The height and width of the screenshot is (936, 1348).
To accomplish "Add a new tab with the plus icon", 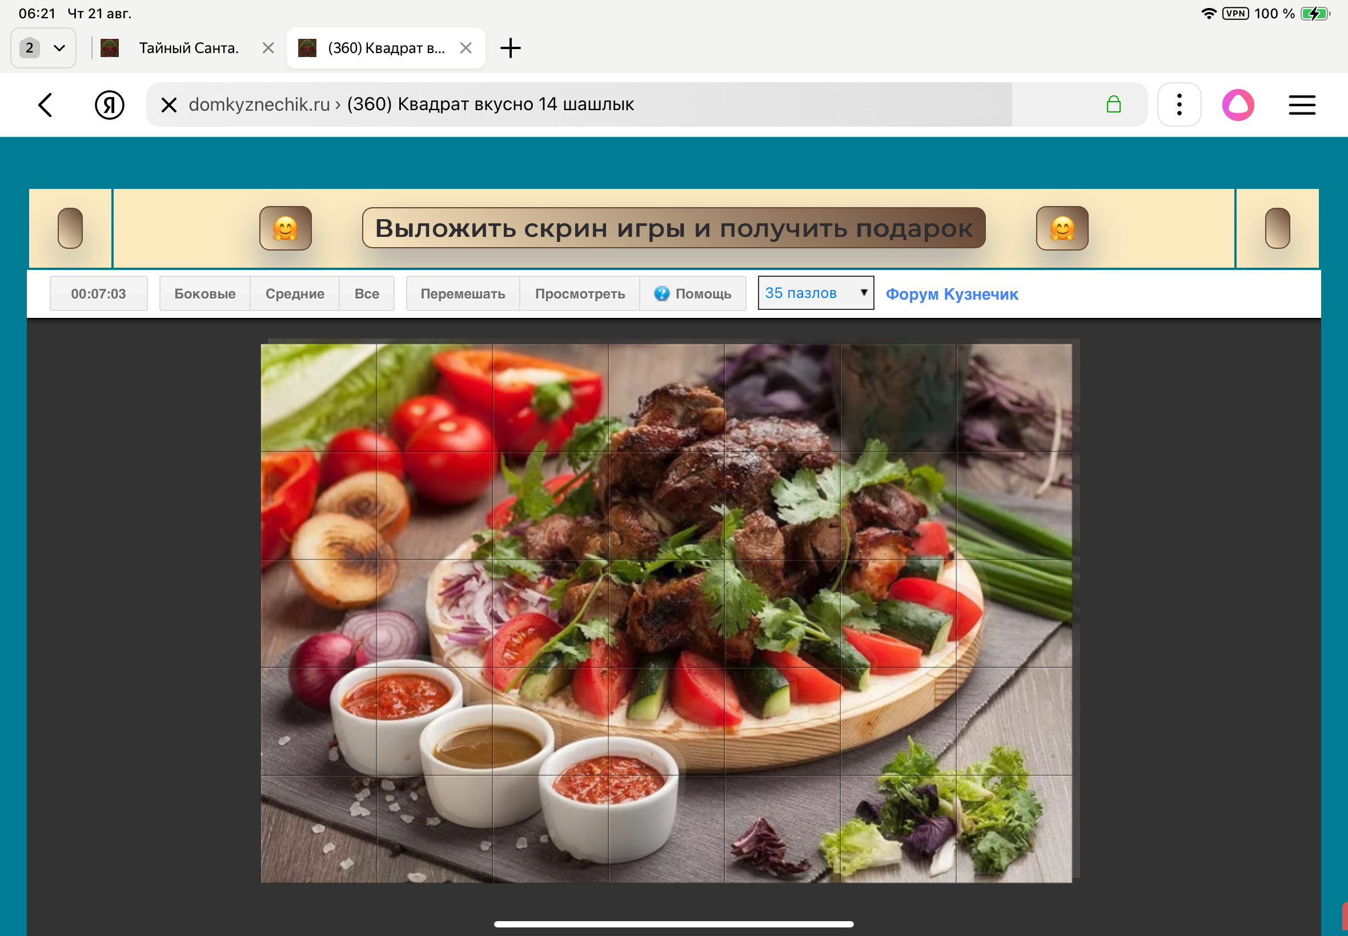I will click(x=510, y=48).
